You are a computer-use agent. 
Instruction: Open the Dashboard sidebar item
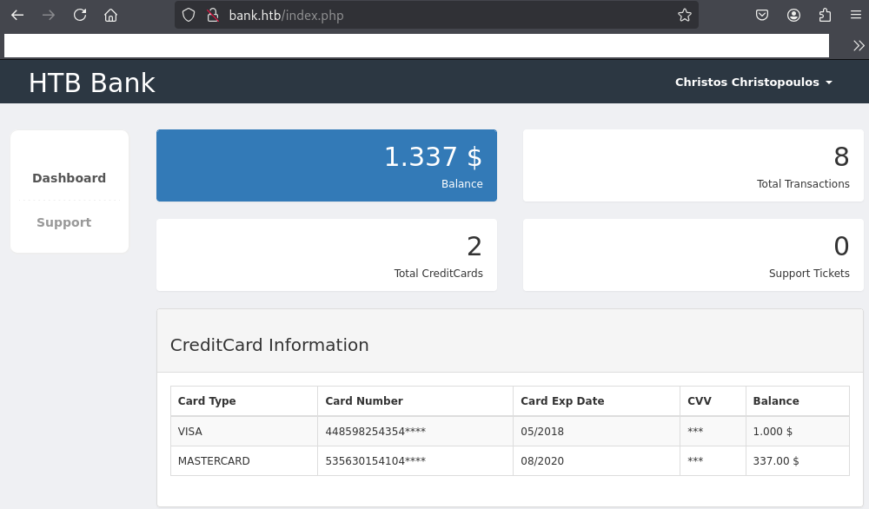click(x=69, y=178)
